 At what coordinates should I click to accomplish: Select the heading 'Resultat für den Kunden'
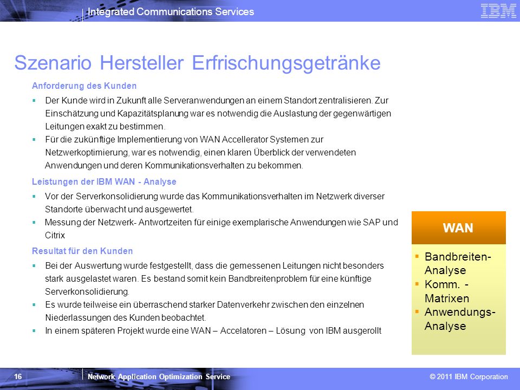(x=82, y=251)
